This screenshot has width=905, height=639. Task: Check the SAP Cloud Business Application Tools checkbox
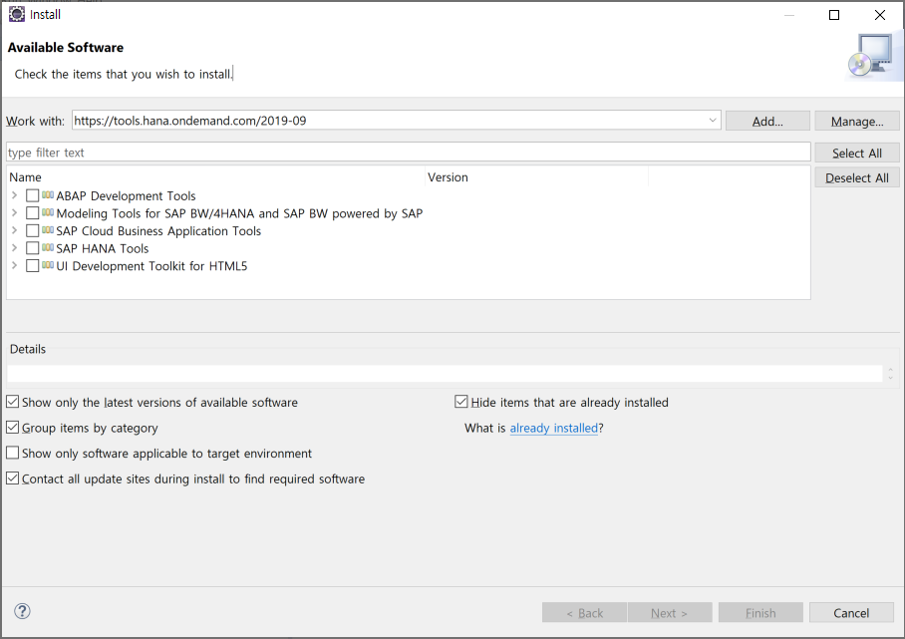pos(32,231)
